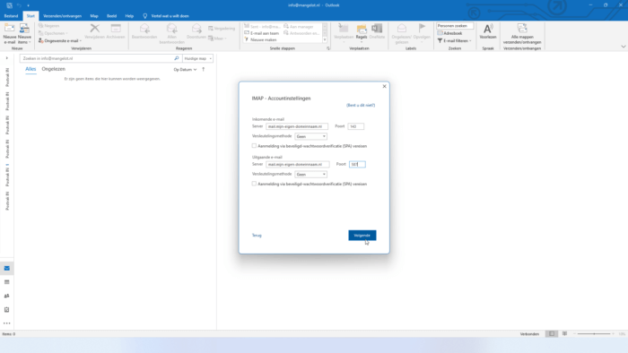The width and height of the screenshot is (628, 353).
Task: Select the E-mail aan team quick step
Action: (262, 33)
